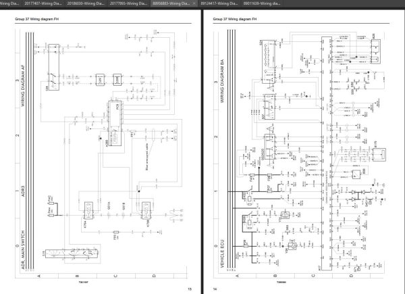Switch to the 20186030-Wiring Dia tab

click(x=86, y=3)
